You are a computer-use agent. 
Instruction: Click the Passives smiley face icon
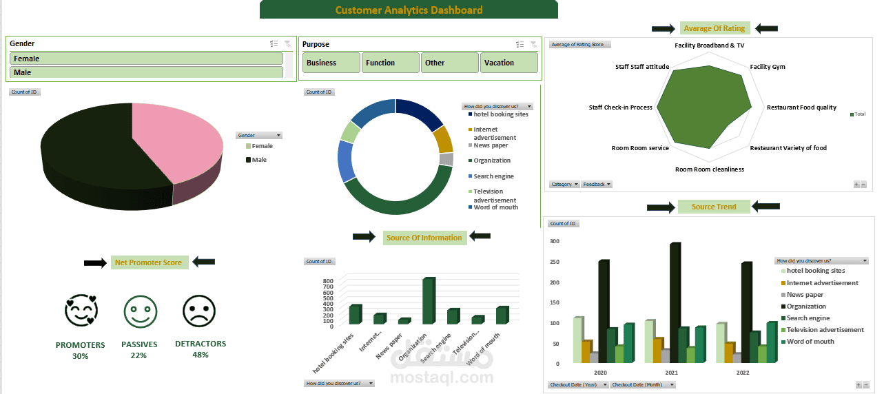(x=140, y=311)
